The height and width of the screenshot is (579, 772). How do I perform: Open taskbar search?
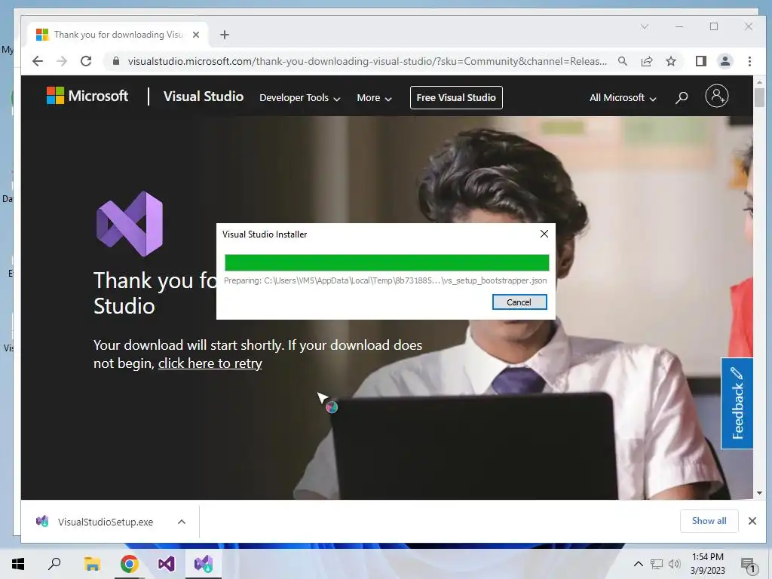coord(54,564)
